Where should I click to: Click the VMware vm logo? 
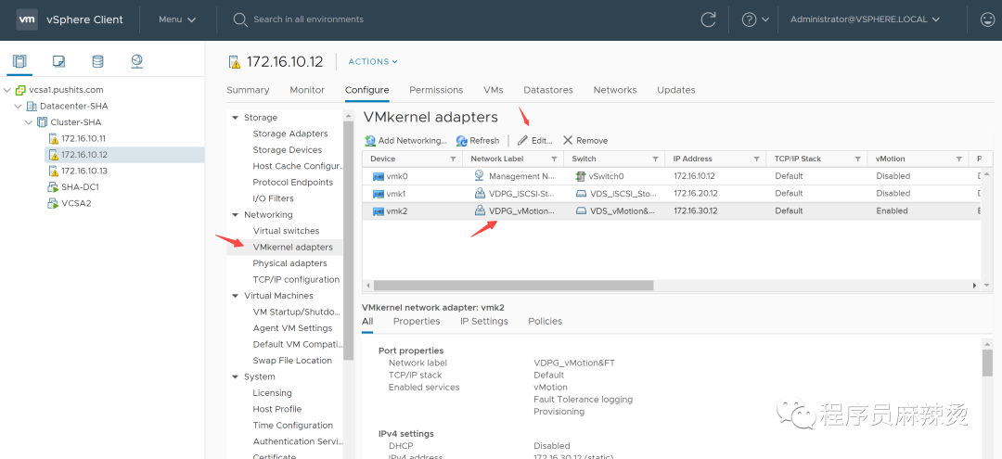pyautogui.click(x=26, y=19)
